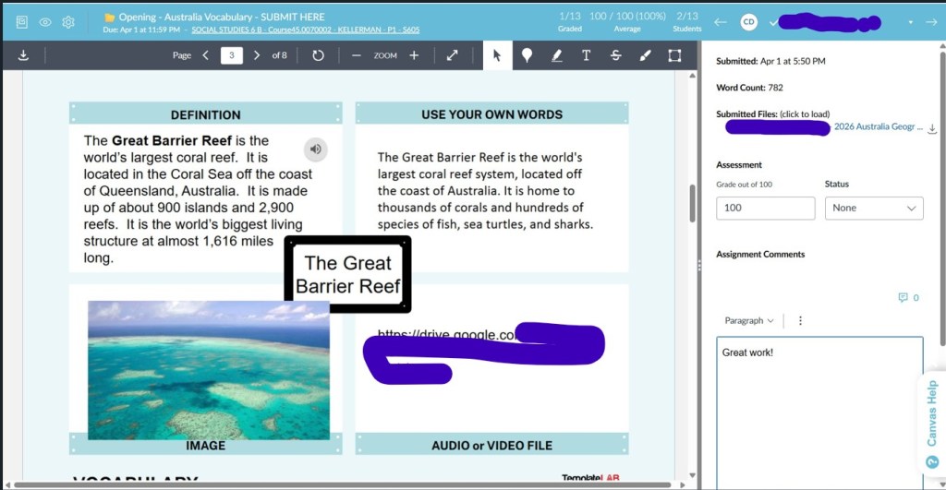Open the Status dropdown showing None
Screen dimensions: 946x490
click(873, 208)
